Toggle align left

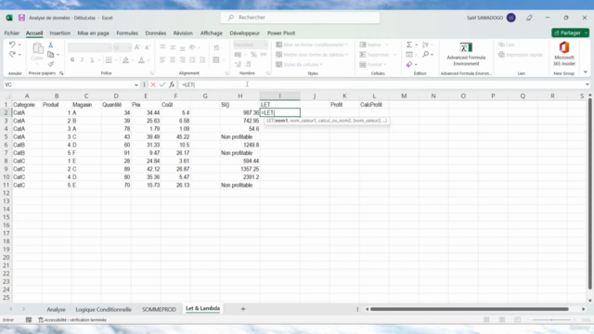162,59
